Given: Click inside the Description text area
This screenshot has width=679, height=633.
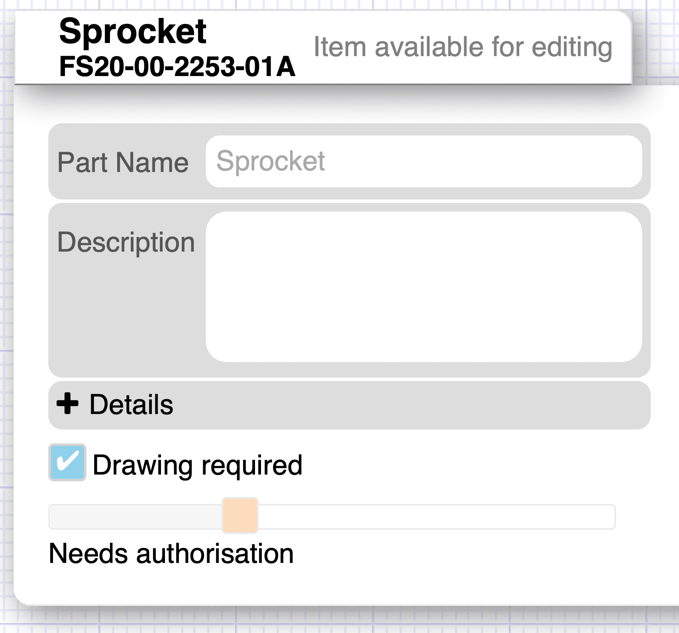Looking at the screenshot, I should point(424,287).
